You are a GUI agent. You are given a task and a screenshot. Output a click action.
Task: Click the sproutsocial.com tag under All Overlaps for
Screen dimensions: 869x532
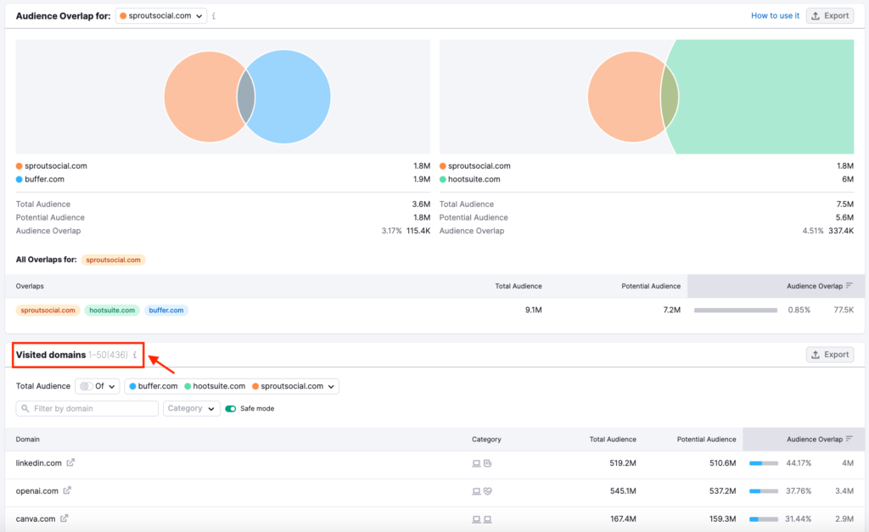click(x=113, y=260)
